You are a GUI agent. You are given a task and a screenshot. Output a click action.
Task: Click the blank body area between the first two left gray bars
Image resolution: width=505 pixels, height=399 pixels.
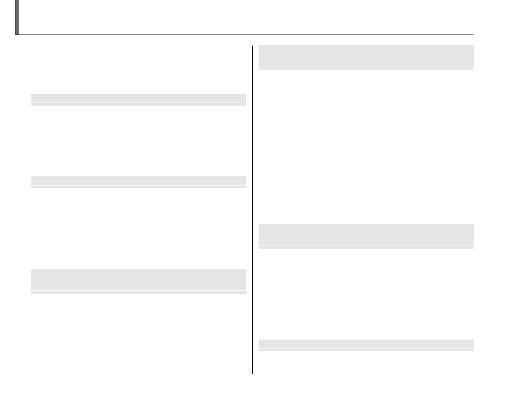(x=139, y=141)
